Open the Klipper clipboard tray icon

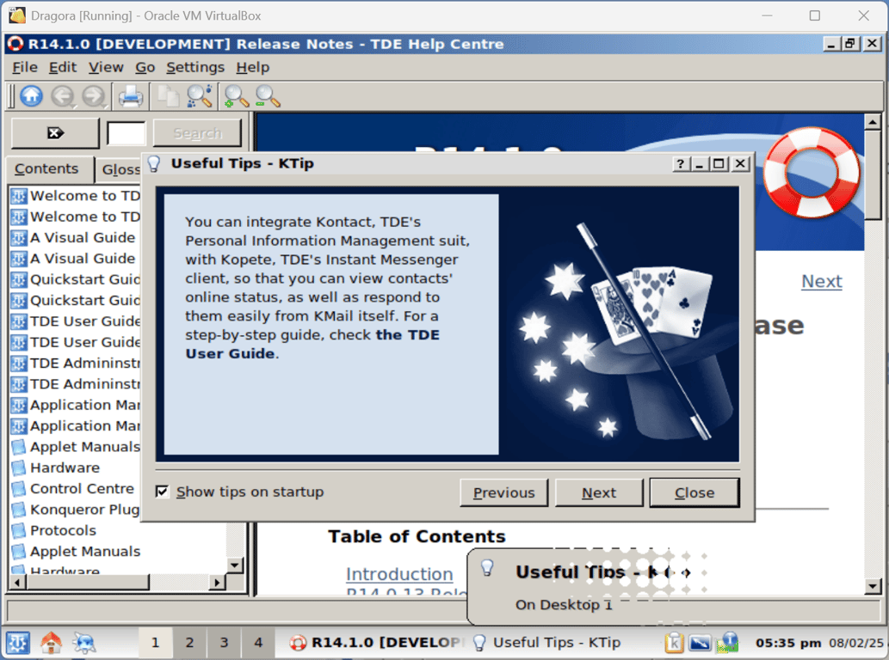(673, 643)
